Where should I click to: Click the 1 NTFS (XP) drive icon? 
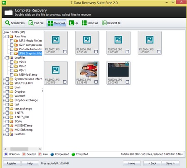point(7,32)
